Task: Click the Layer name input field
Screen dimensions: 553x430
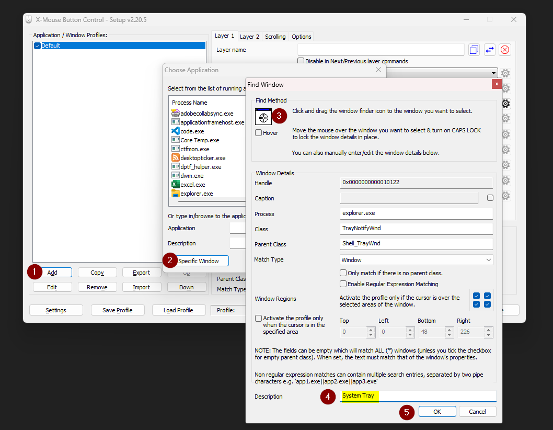Action: click(x=381, y=50)
